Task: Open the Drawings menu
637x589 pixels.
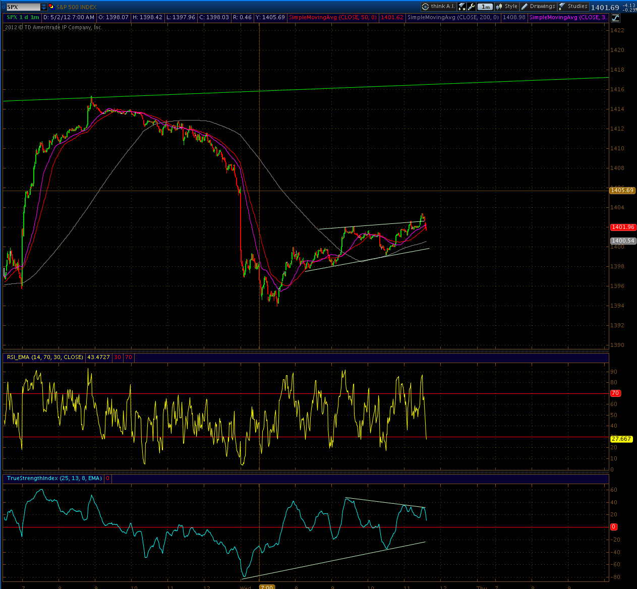Action: click(538, 7)
